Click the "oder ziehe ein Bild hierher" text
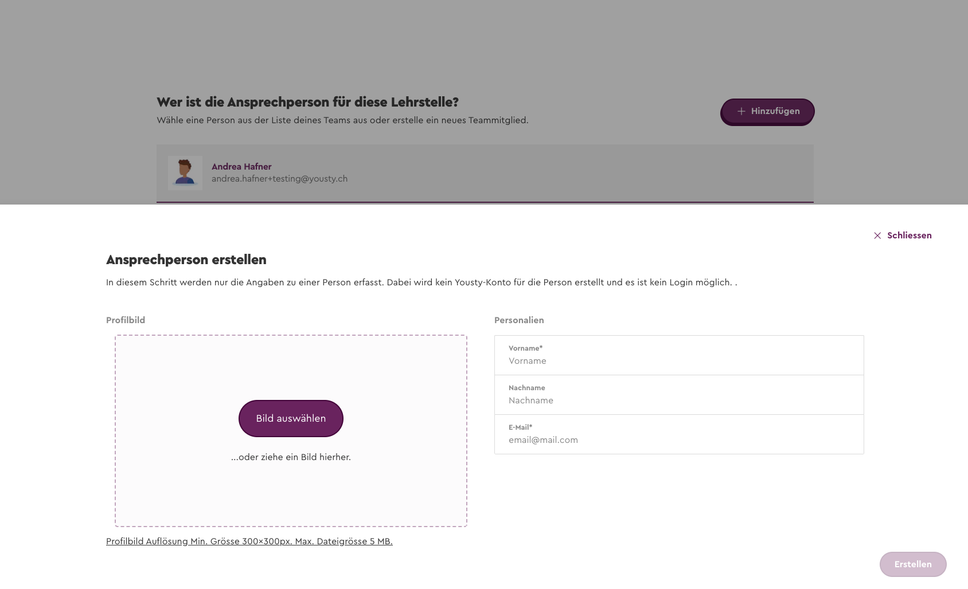 (x=291, y=457)
